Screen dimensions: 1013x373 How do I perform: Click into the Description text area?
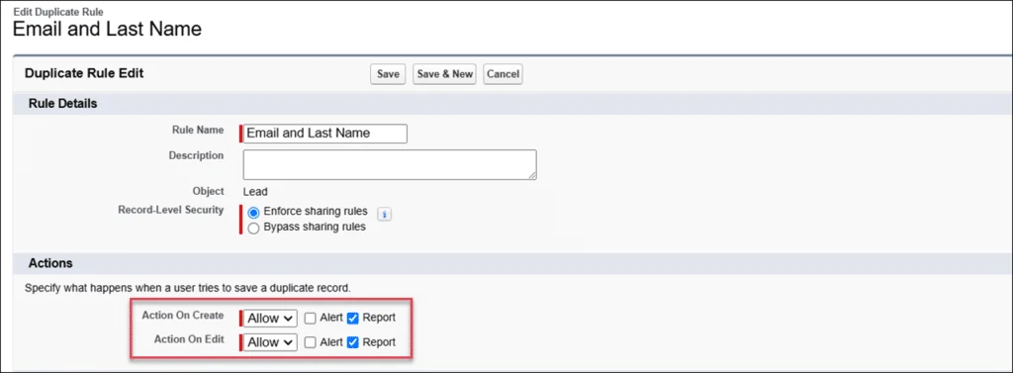point(390,165)
